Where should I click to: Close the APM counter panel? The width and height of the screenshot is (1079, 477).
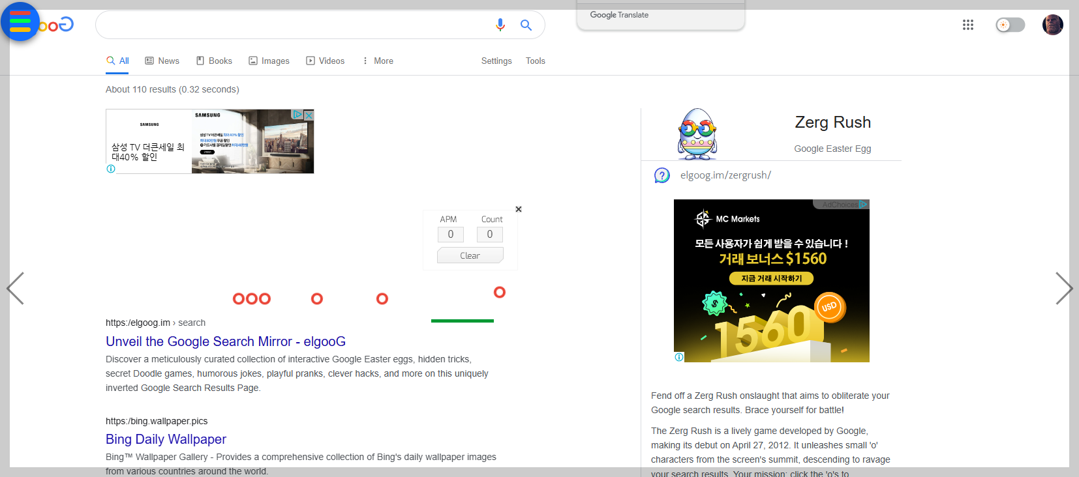click(519, 209)
